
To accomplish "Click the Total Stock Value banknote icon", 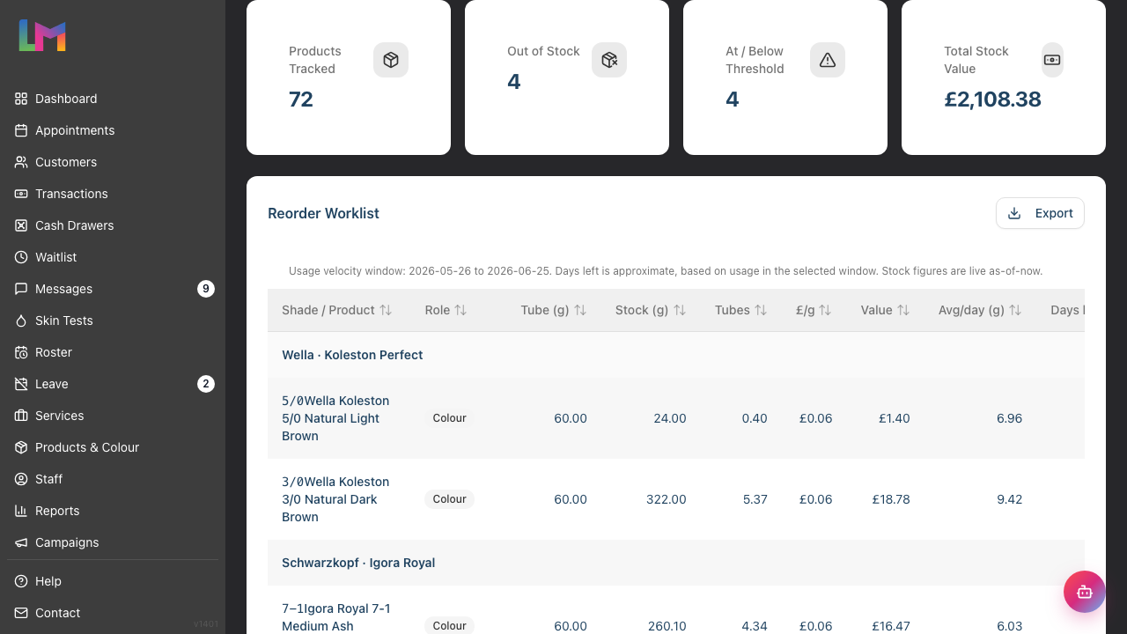I will coord(1052,60).
